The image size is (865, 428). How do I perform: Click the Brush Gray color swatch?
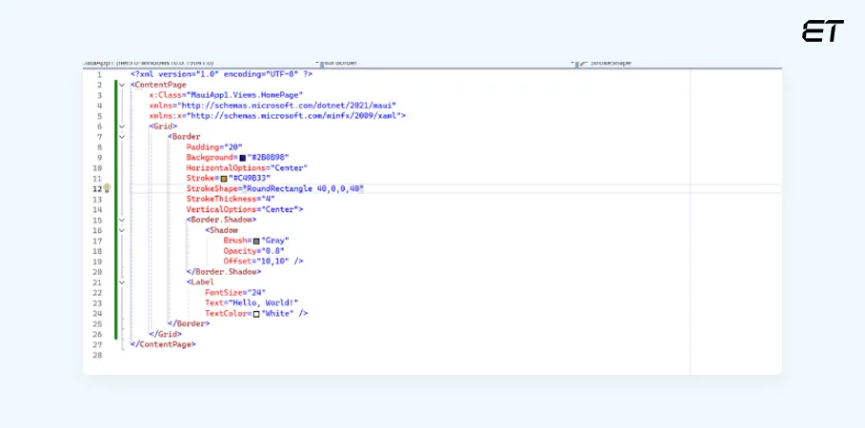click(x=256, y=241)
